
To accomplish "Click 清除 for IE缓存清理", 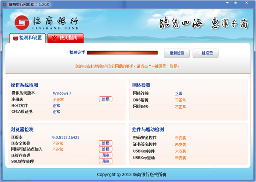I will (x=105, y=155).
